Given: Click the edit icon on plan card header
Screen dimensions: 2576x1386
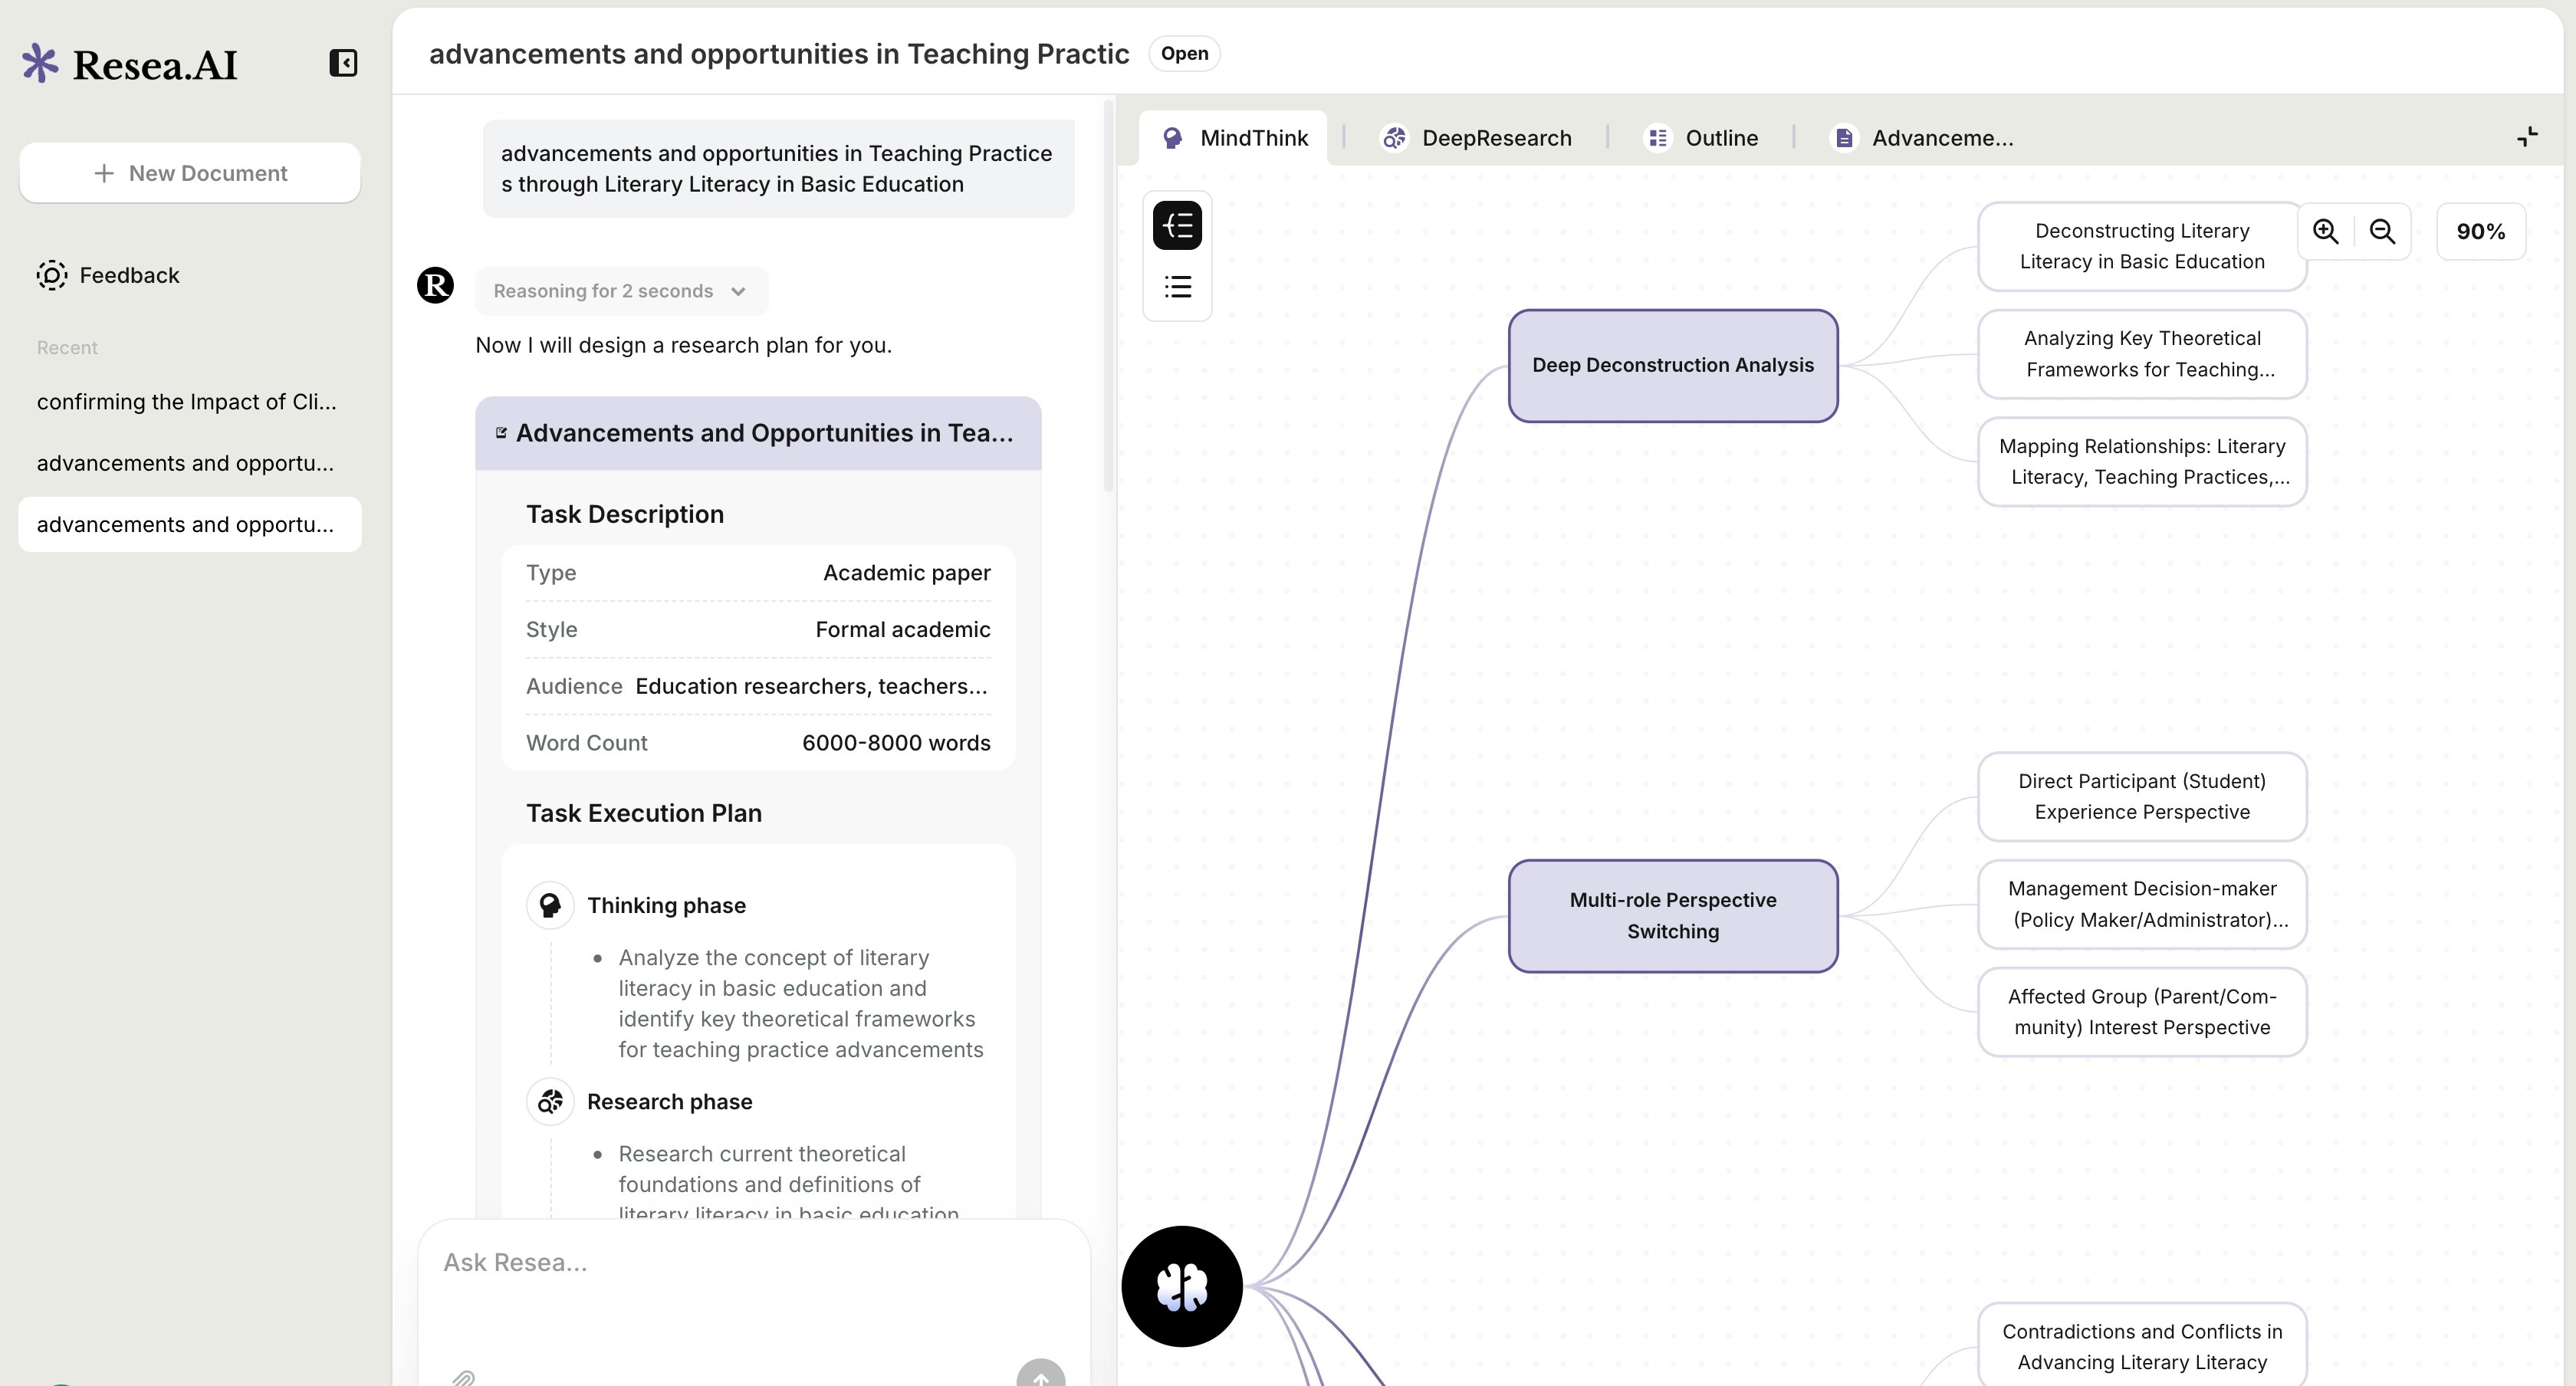Looking at the screenshot, I should (501, 433).
